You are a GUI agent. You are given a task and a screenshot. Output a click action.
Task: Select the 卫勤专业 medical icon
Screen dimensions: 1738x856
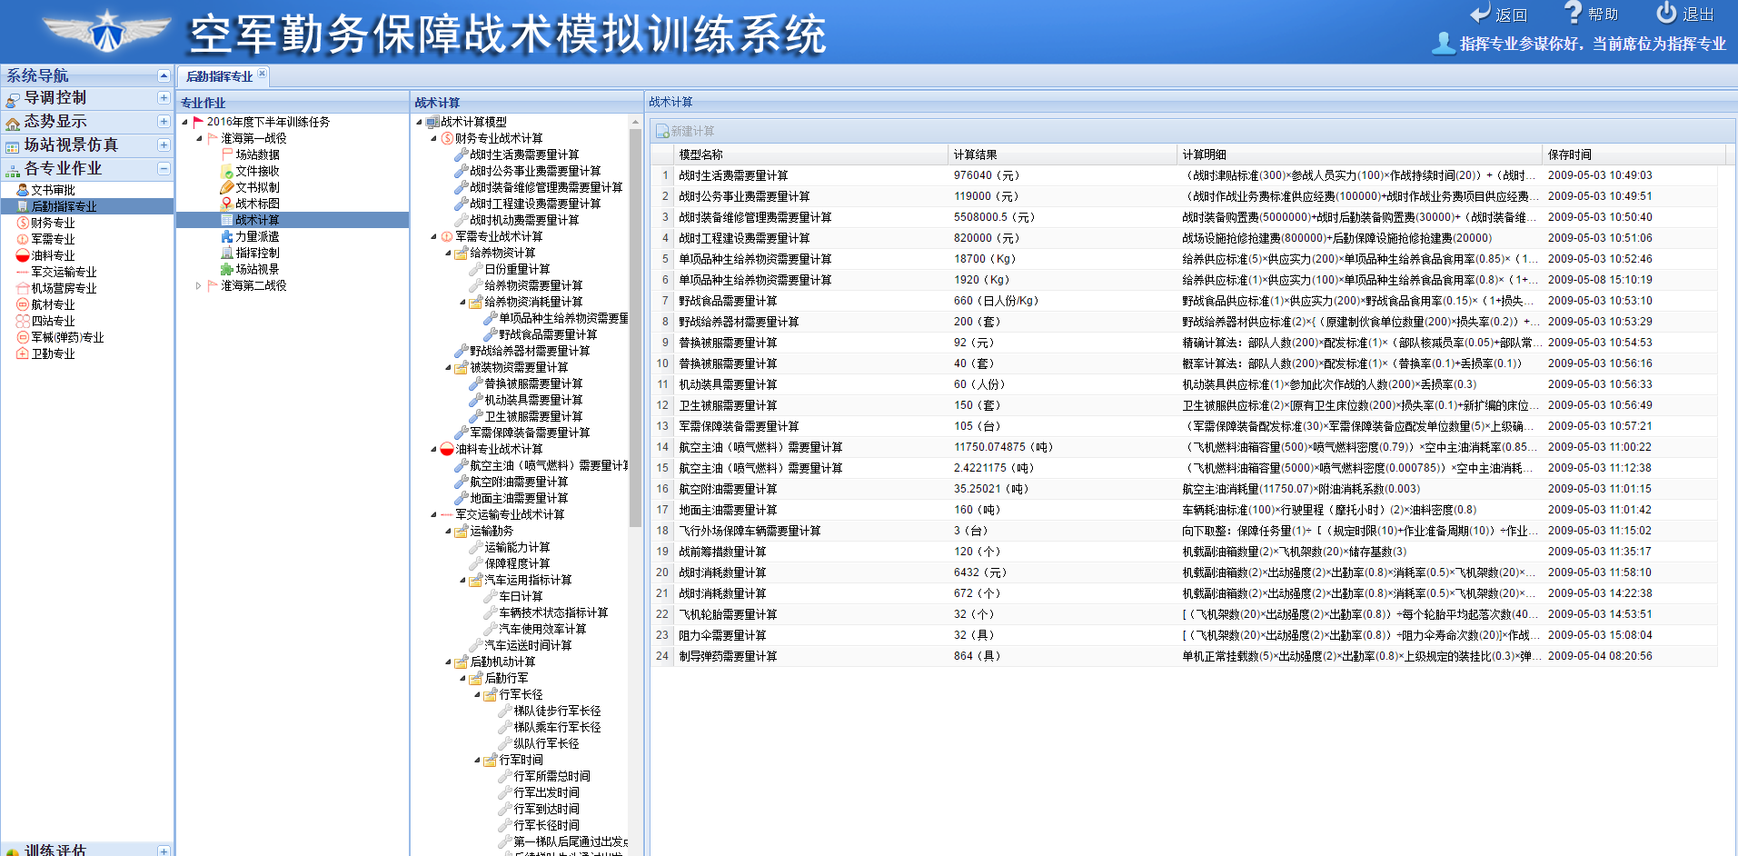point(23,353)
